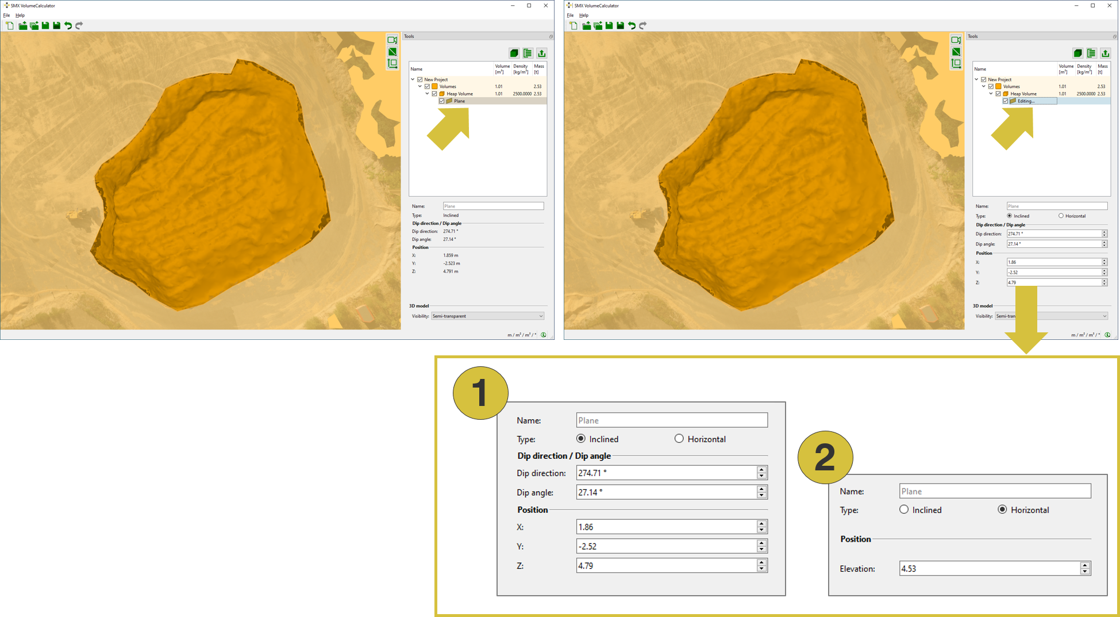Open Visibility dropdown arrow in right window
Screen dimensions: 1120x617
(1104, 316)
